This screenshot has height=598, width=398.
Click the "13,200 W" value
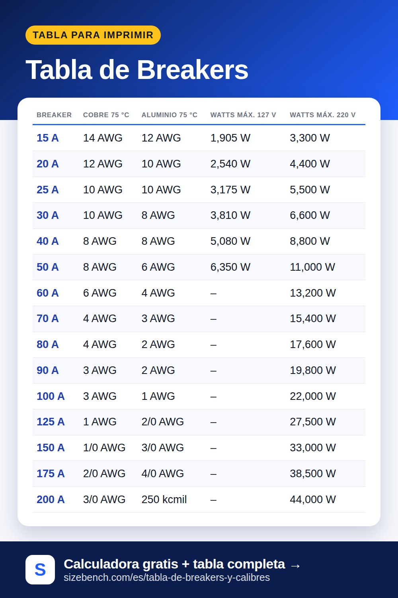313,293
